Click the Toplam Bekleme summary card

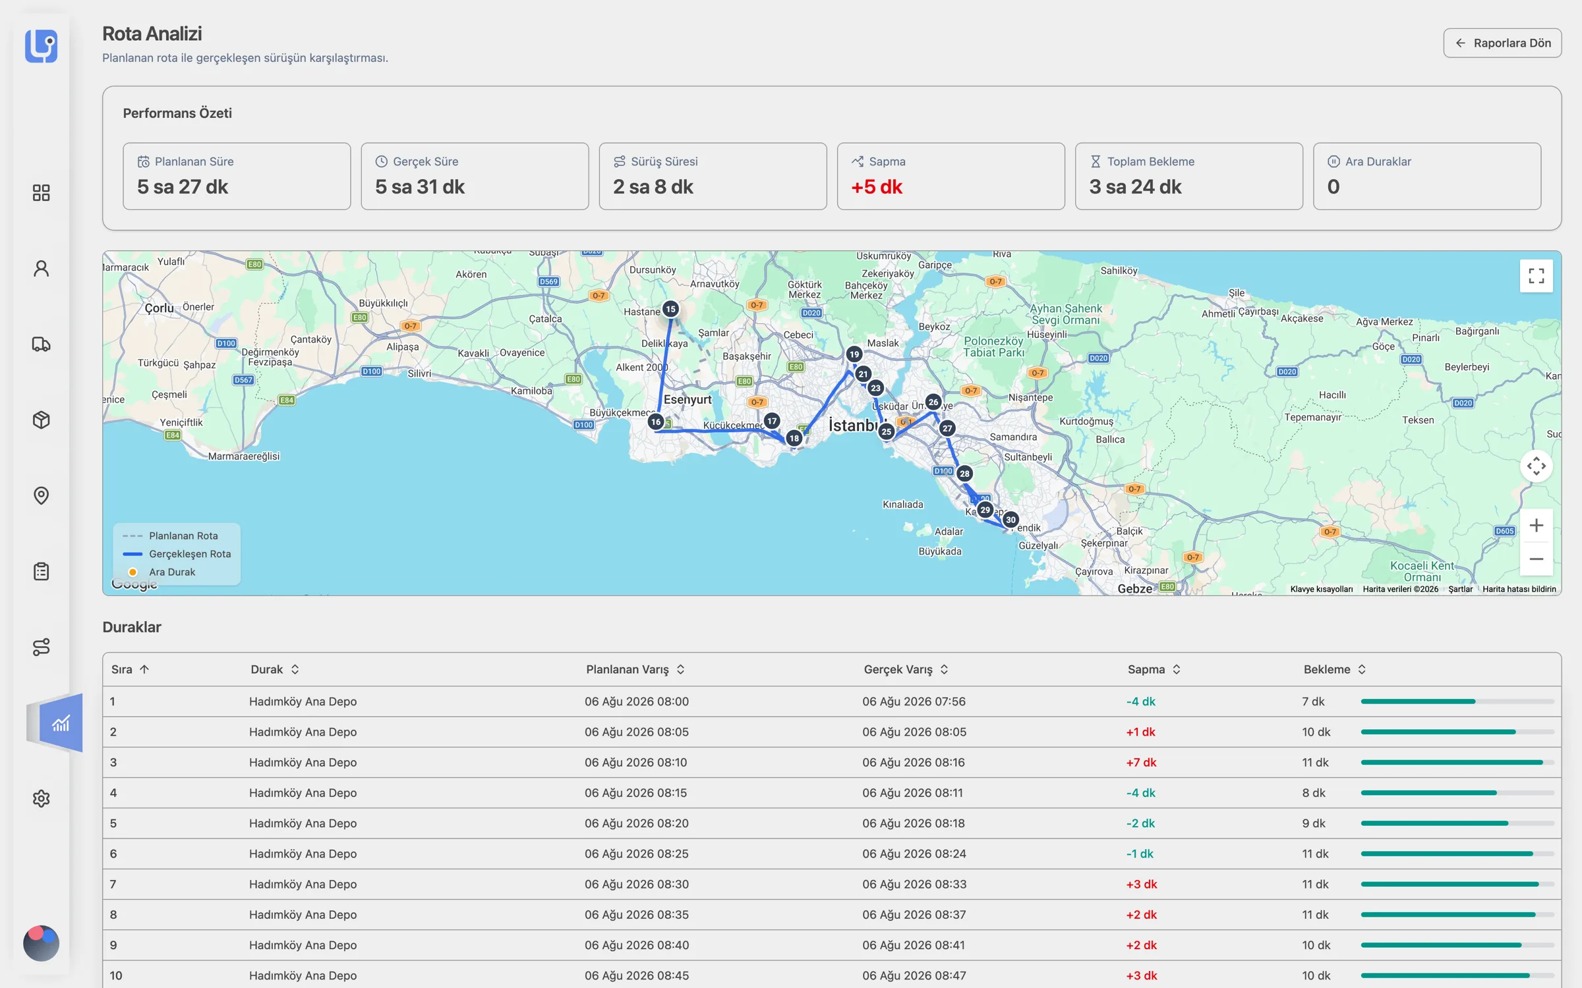pos(1188,177)
